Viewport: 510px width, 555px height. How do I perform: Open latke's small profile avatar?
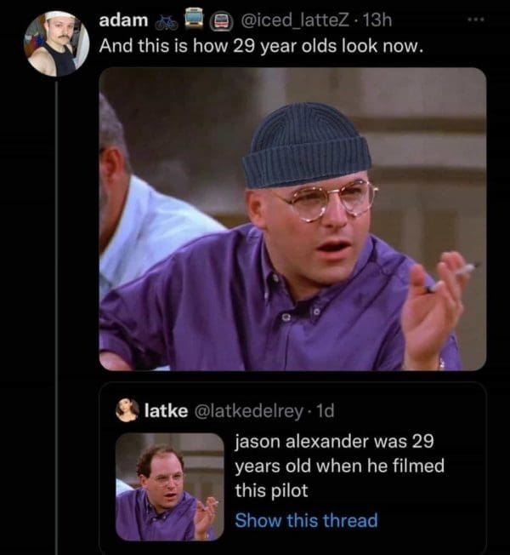point(127,410)
